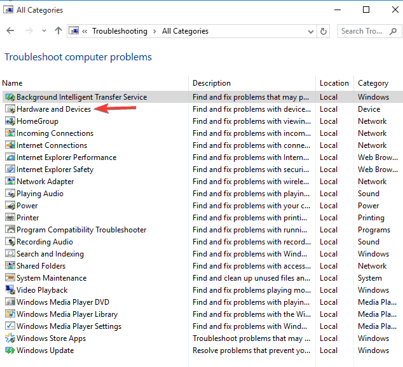The width and height of the screenshot is (403, 367).
Task: Open Shared Folders troubleshooter
Action: 41,266
